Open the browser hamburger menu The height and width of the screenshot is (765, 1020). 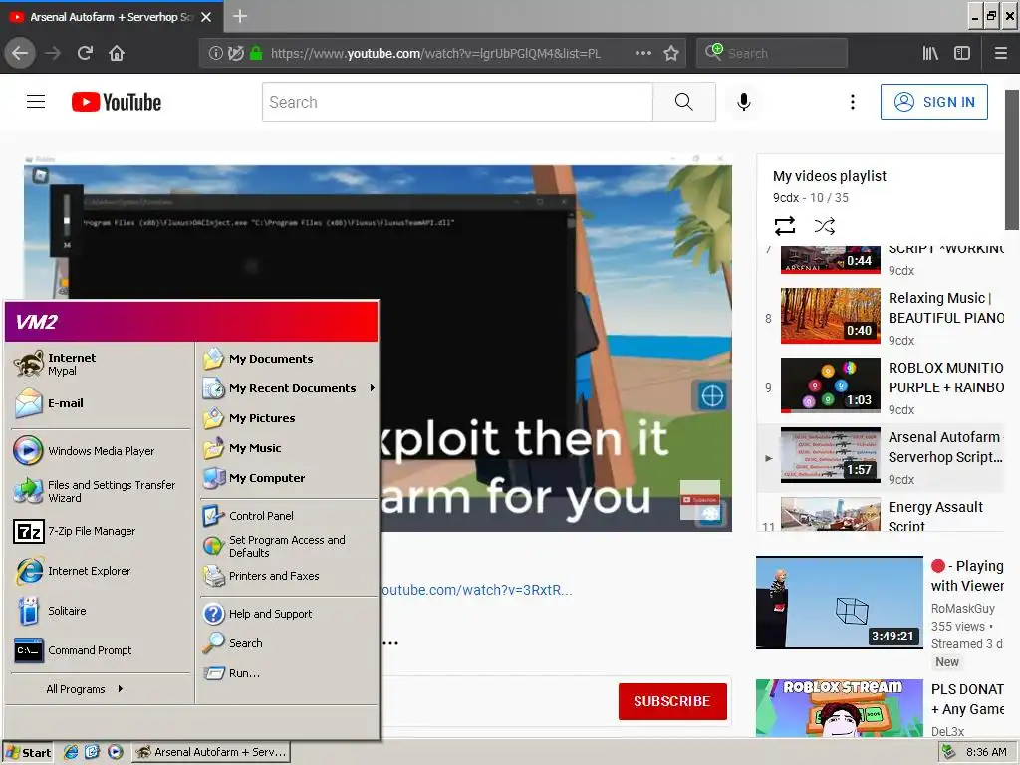pos(1001,54)
